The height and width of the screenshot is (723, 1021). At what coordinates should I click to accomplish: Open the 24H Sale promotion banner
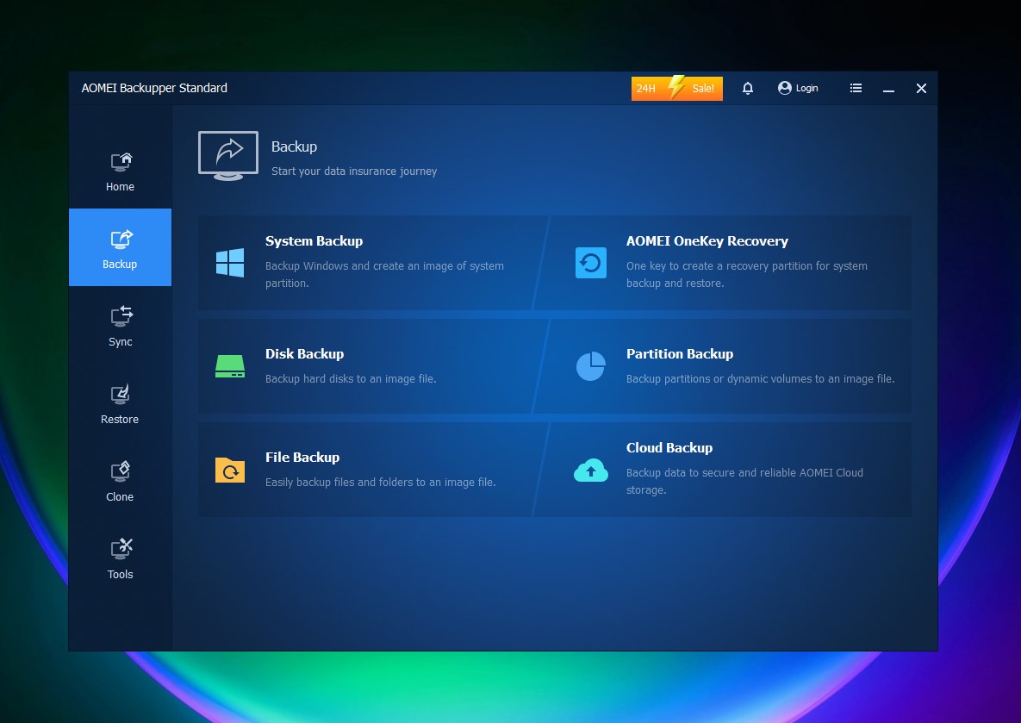point(676,88)
